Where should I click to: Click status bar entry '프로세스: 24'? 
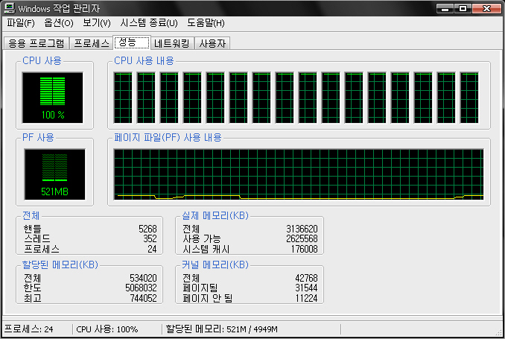(28, 329)
